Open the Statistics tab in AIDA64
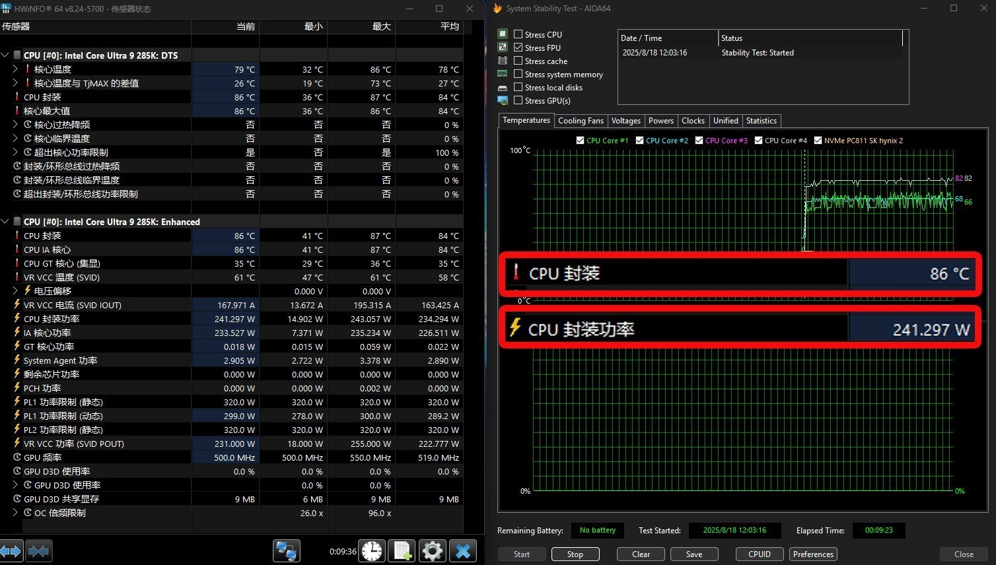The image size is (996, 565). 761,121
